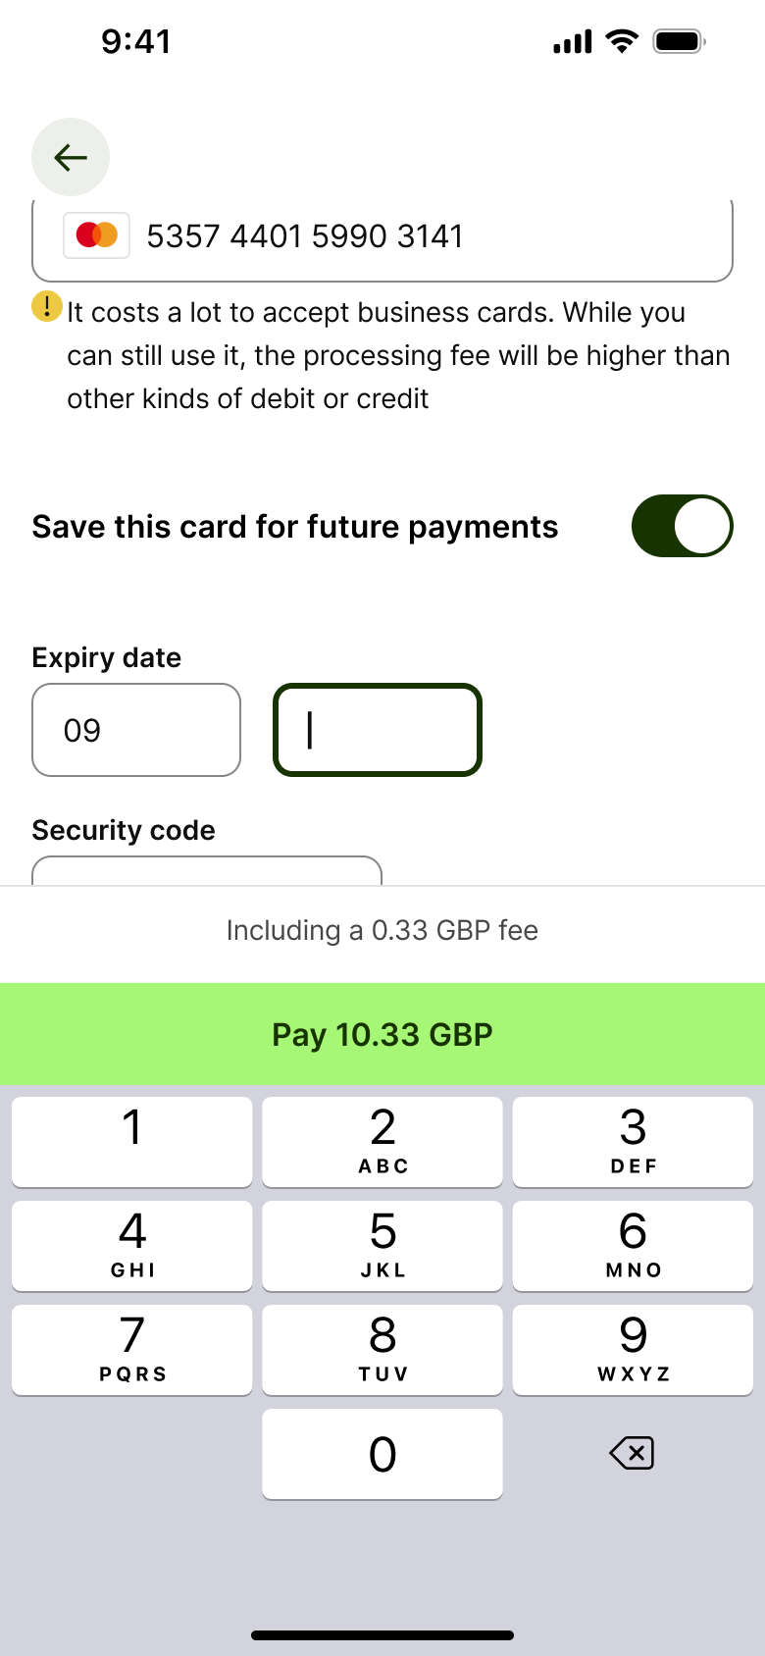The width and height of the screenshot is (765, 1656).
Task: Tap keypad key 2 ABC
Action: pyautogui.click(x=382, y=1142)
